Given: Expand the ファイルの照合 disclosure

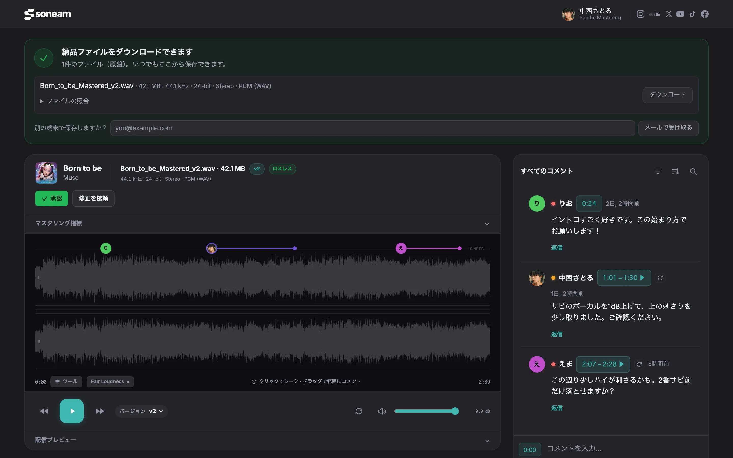Looking at the screenshot, I should coord(64,101).
